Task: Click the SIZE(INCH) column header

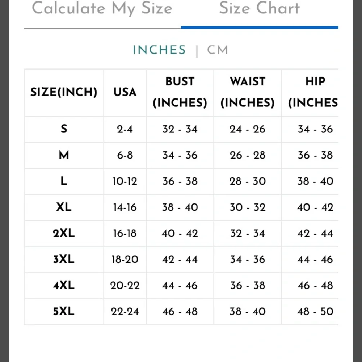Action: tap(64, 92)
